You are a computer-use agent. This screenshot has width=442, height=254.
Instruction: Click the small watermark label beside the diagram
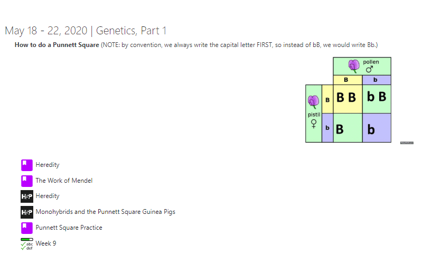407,143
